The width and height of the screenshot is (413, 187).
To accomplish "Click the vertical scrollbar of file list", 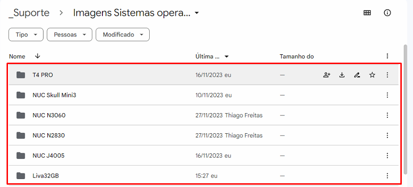I will tap(406, 109).
